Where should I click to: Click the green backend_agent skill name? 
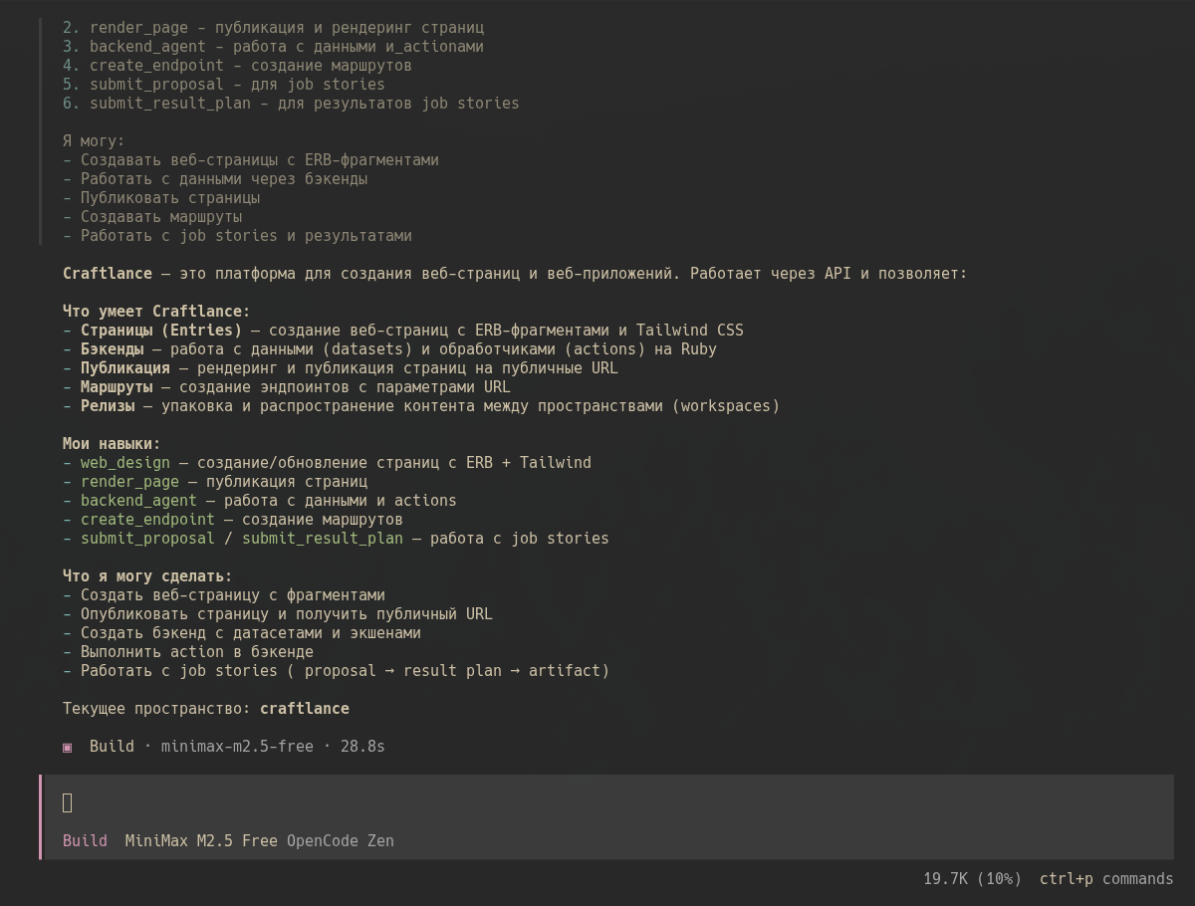[138, 501]
